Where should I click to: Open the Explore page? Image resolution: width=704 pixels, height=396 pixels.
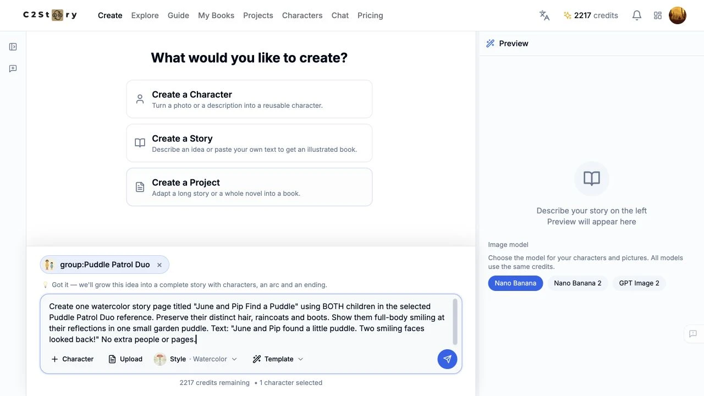tap(145, 15)
